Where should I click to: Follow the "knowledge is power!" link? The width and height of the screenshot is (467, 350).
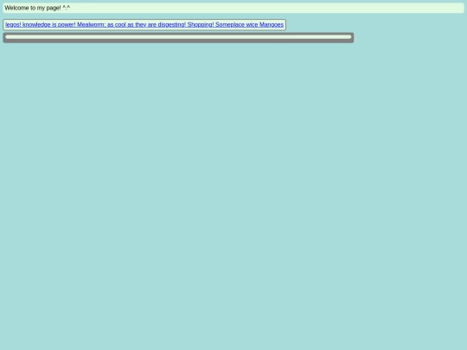[49, 25]
